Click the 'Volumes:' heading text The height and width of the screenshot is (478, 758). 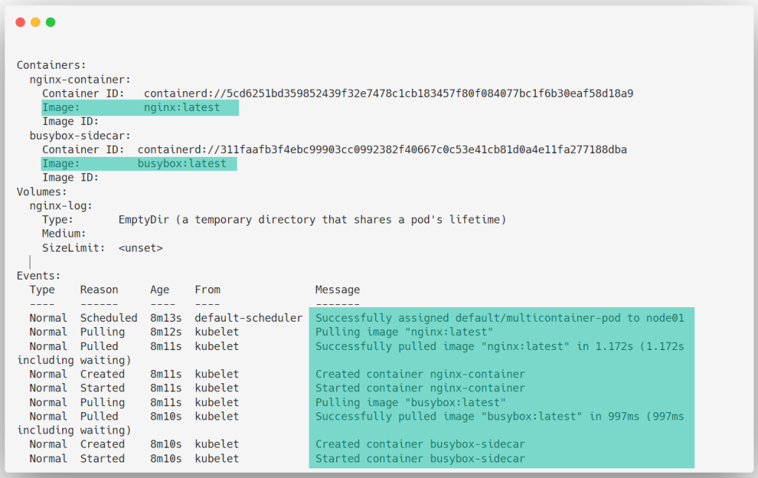[x=42, y=192]
